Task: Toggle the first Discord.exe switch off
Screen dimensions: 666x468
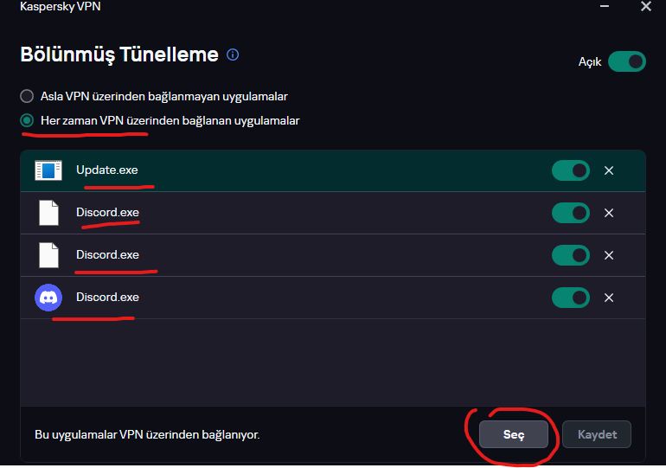Action: [571, 213]
